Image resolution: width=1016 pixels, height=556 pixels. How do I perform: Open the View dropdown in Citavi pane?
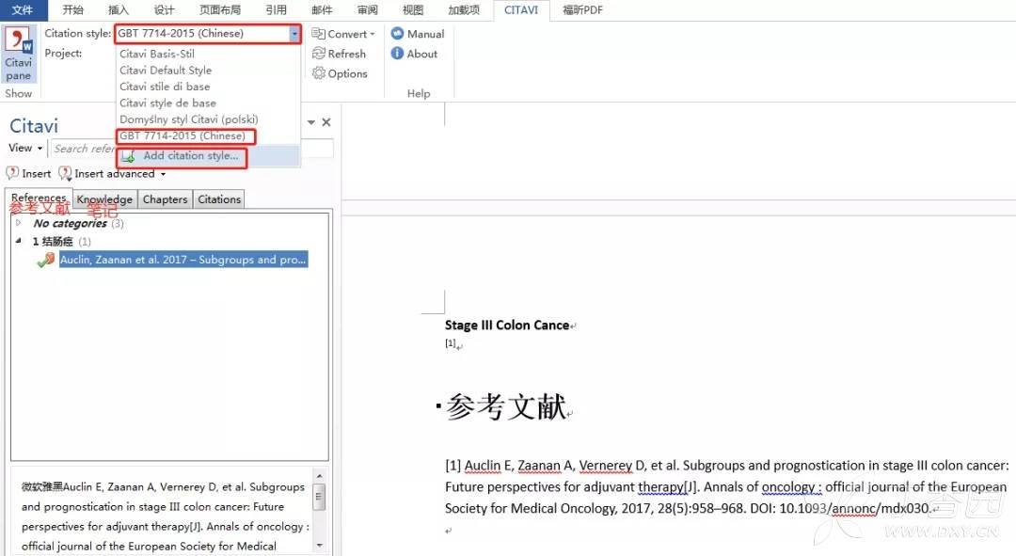[x=25, y=148]
